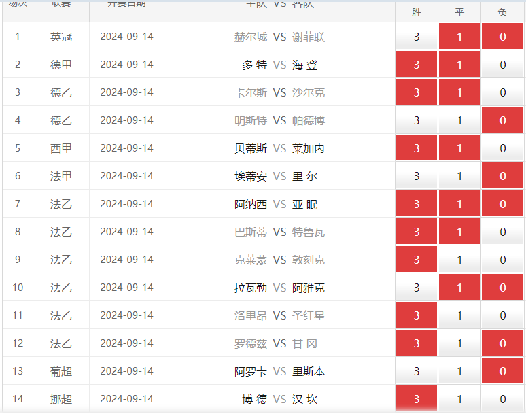
Task: Select loss (0) for match 3 卡尔斯 VS 沙尔克
Action: pos(502,92)
